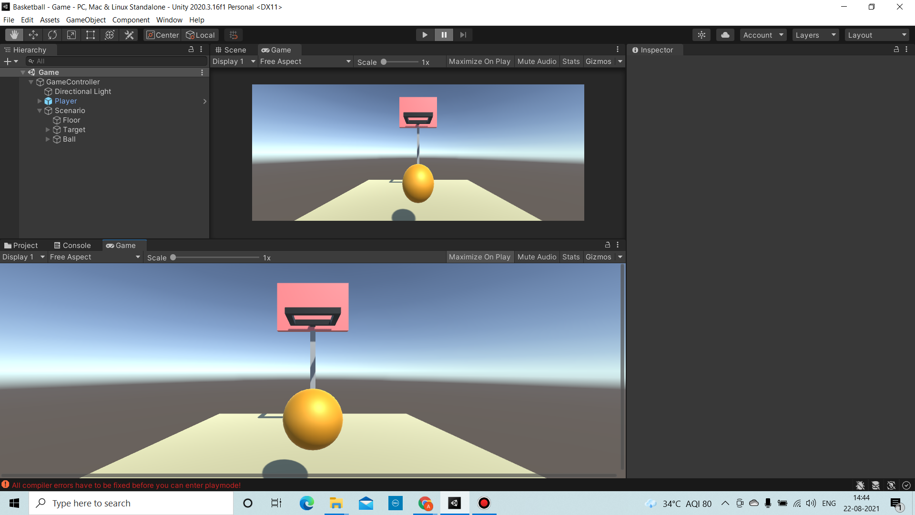Open the Account dropdown button
Screen dimensions: 915x515
(x=763, y=35)
